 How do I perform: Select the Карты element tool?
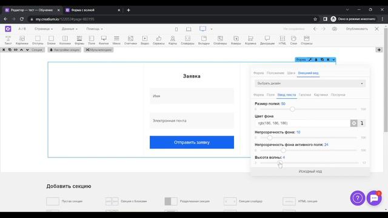pos(173,40)
